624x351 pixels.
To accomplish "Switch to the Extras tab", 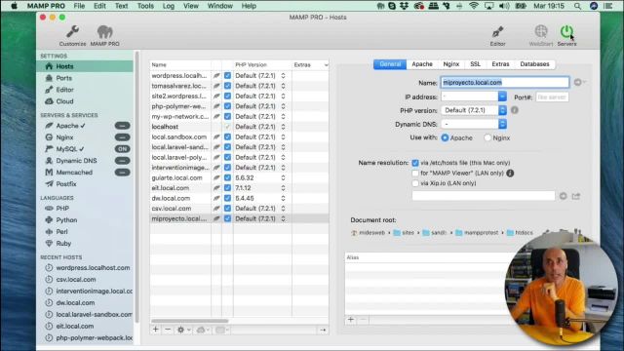I will coord(500,64).
